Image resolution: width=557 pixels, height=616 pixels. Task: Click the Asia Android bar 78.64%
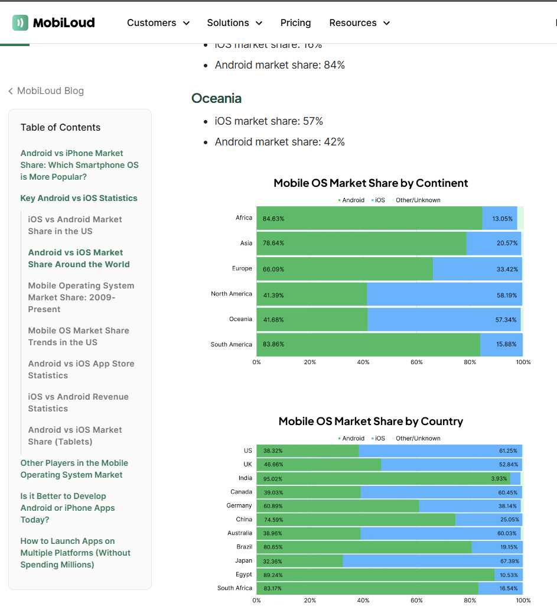tap(361, 244)
